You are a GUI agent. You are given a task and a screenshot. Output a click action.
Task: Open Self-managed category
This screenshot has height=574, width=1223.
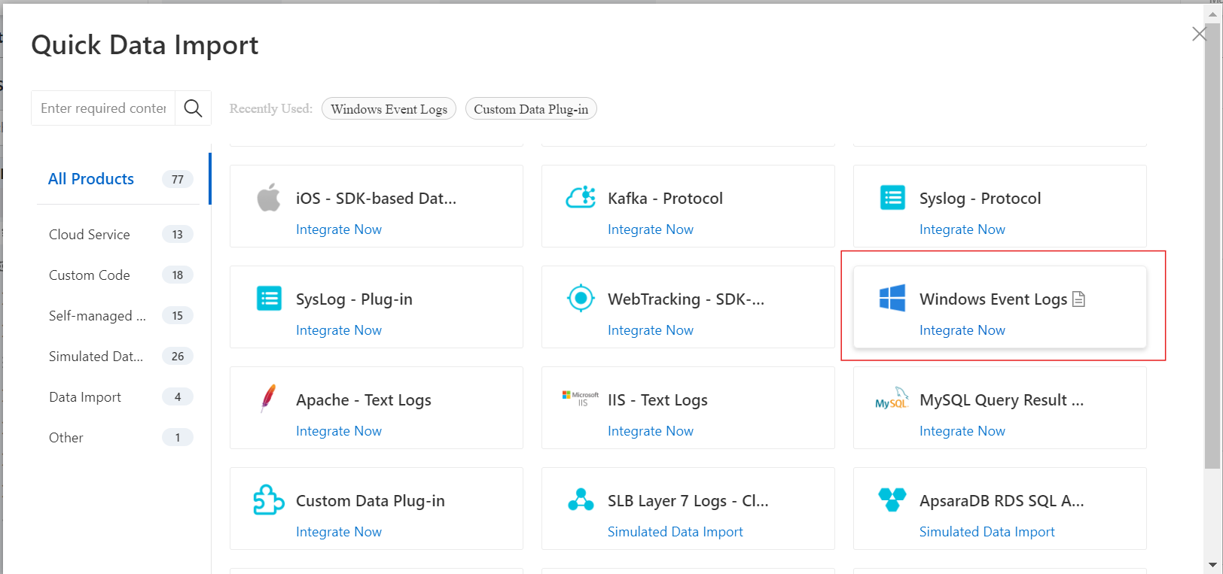click(97, 316)
